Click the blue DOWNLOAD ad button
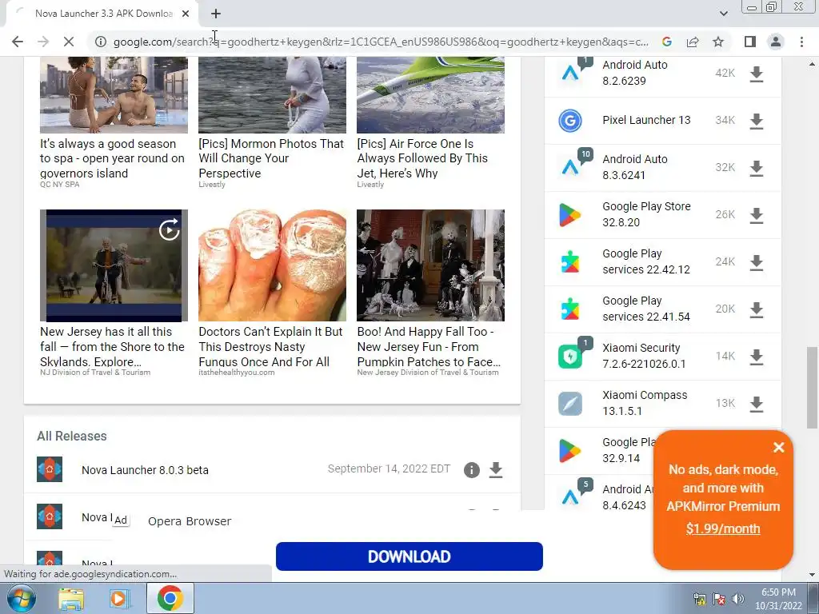Screen dimensions: 819x614 (409, 556)
